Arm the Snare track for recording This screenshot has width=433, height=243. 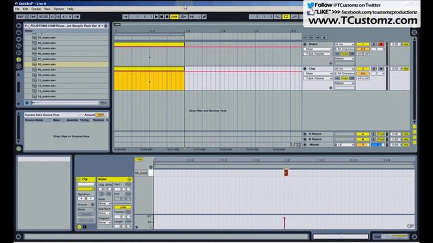click(381, 45)
